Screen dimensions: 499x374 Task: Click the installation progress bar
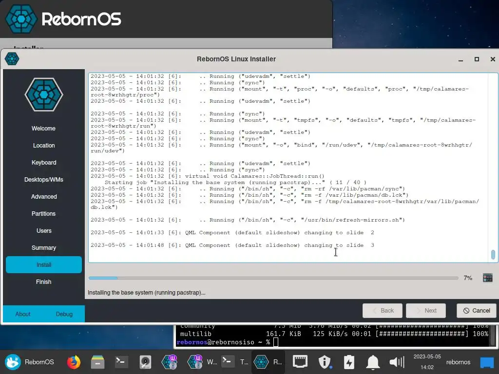point(273,278)
